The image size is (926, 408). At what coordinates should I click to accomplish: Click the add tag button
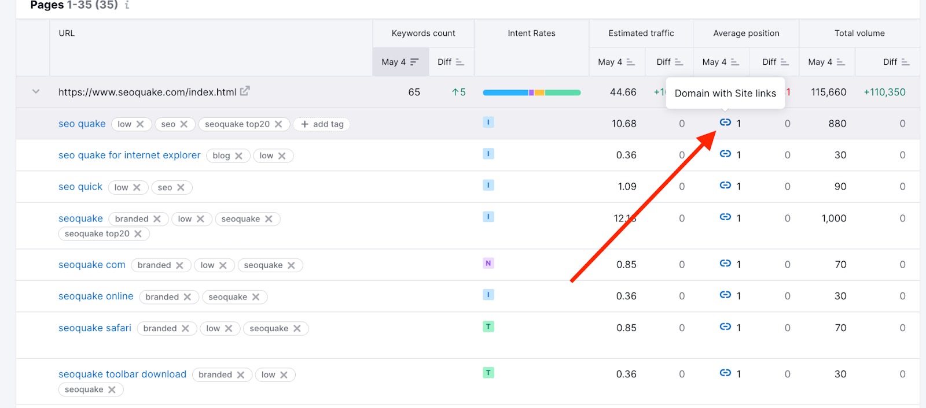[322, 124]
